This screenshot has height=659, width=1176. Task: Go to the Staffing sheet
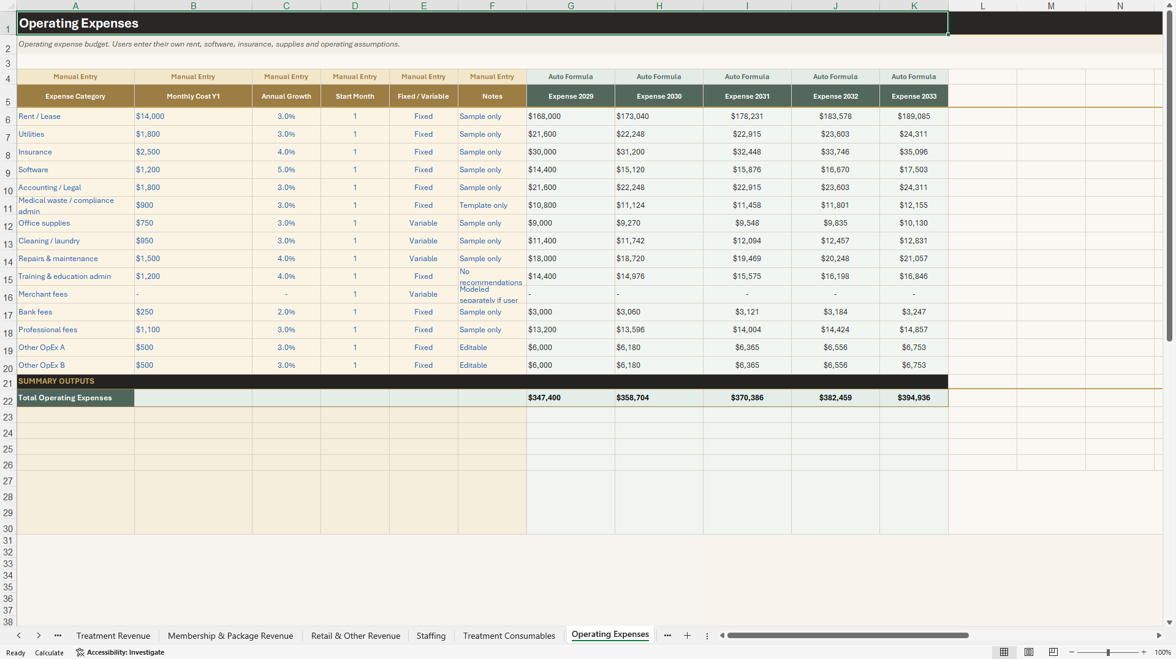(x=431, y=636)
